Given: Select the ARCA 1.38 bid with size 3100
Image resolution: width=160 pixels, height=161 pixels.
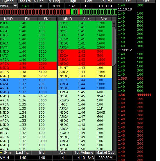Looking at the screenshot, I should tap(28, 72).
